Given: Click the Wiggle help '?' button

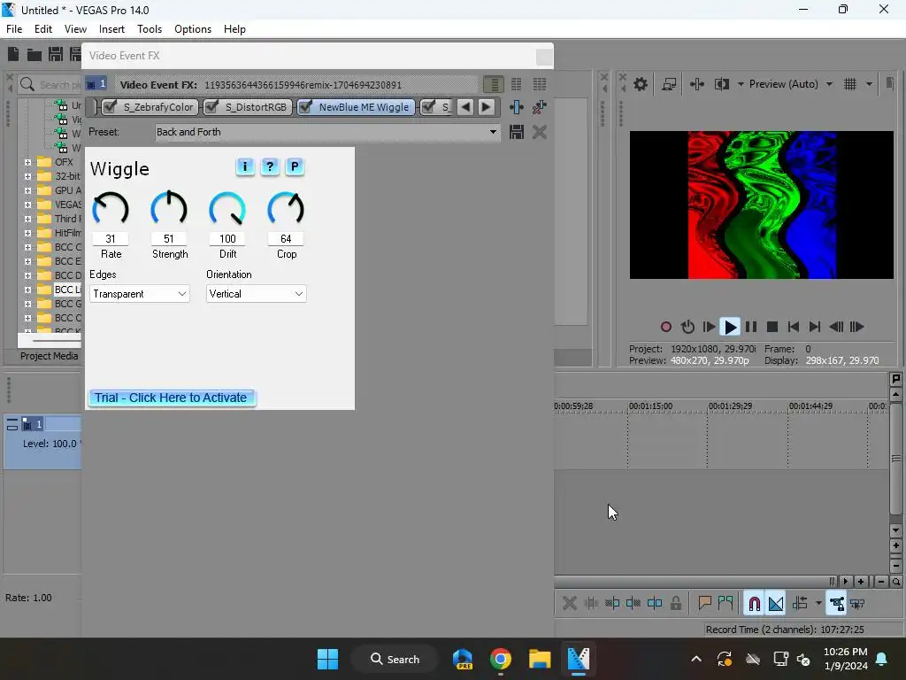Looking at the screenshot, I should pos(269,167).
